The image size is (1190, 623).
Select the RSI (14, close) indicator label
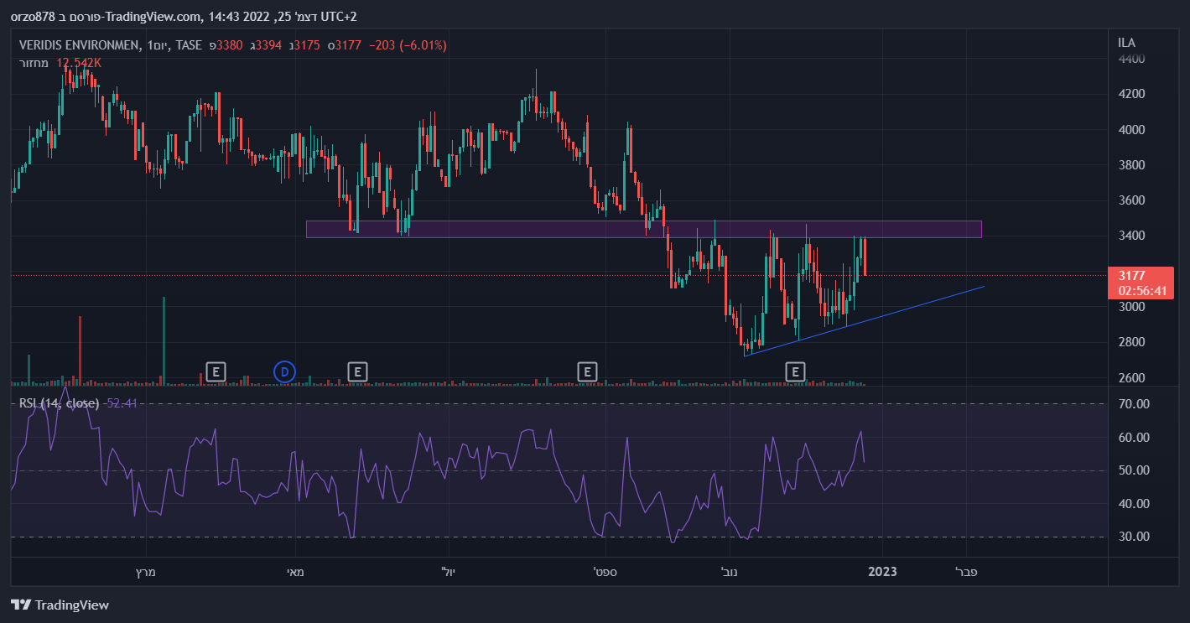tap(59, 403)
